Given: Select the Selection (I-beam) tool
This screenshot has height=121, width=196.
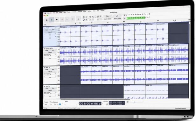Looking at the screenshot, I should tap(84, 17).
